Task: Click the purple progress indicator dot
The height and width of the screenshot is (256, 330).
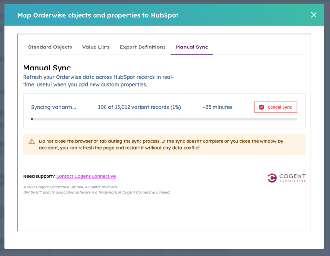Action: pyautogui.click(x=32, y=119)
